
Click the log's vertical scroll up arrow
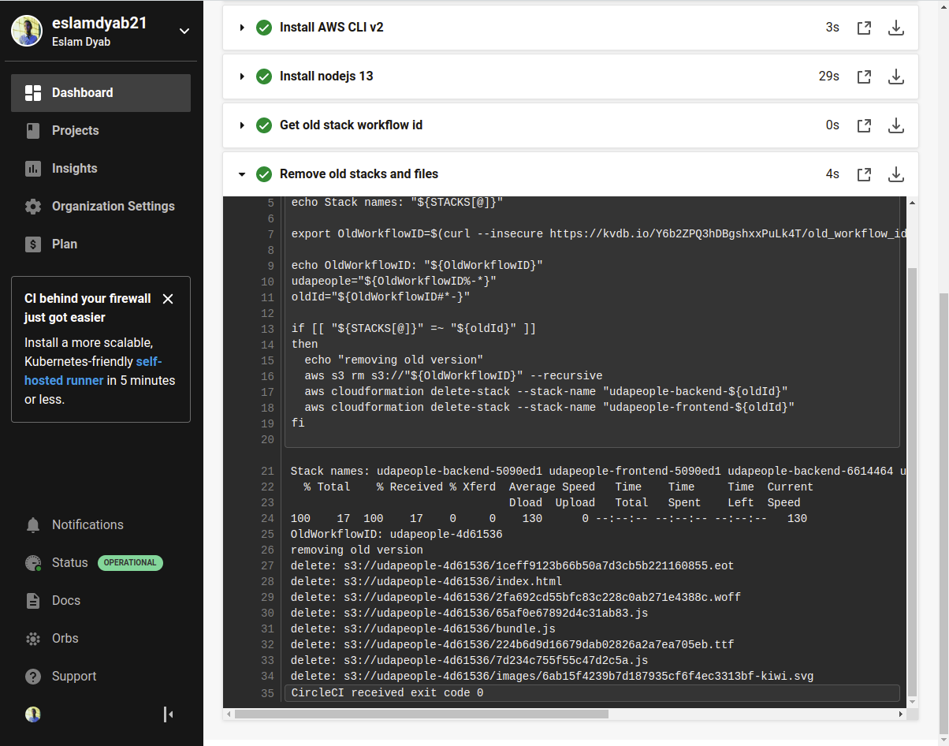pyautogui.click(x=913, y=203)
